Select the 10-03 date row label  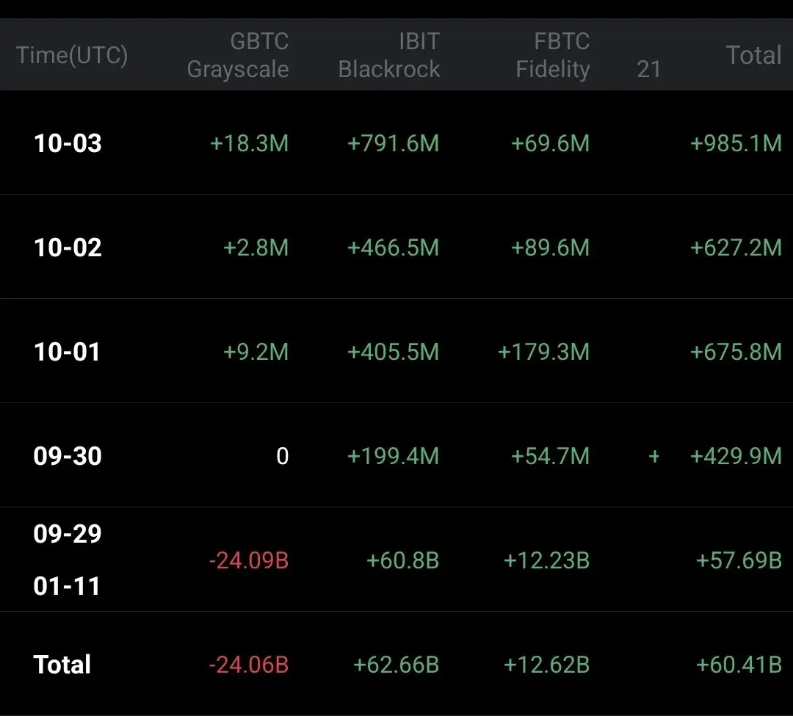[68, 143]
